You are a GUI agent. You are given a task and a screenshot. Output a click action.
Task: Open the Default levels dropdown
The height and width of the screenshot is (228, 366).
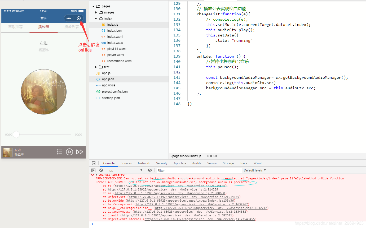coord(255,170)
